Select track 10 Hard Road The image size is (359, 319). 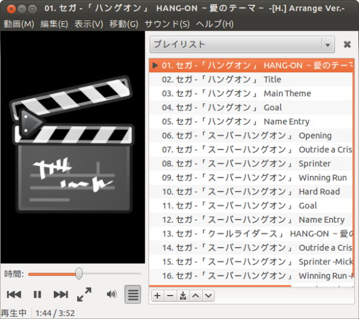pos(251,192)
